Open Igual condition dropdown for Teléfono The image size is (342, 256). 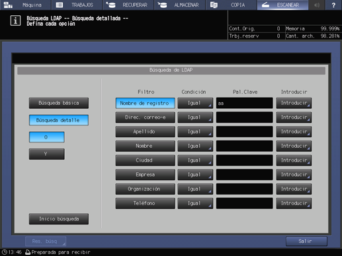tap(195, 203)
